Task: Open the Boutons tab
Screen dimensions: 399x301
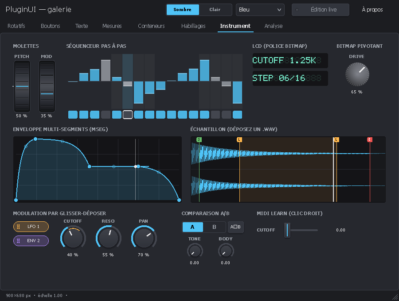Action: tap(51, 26)
